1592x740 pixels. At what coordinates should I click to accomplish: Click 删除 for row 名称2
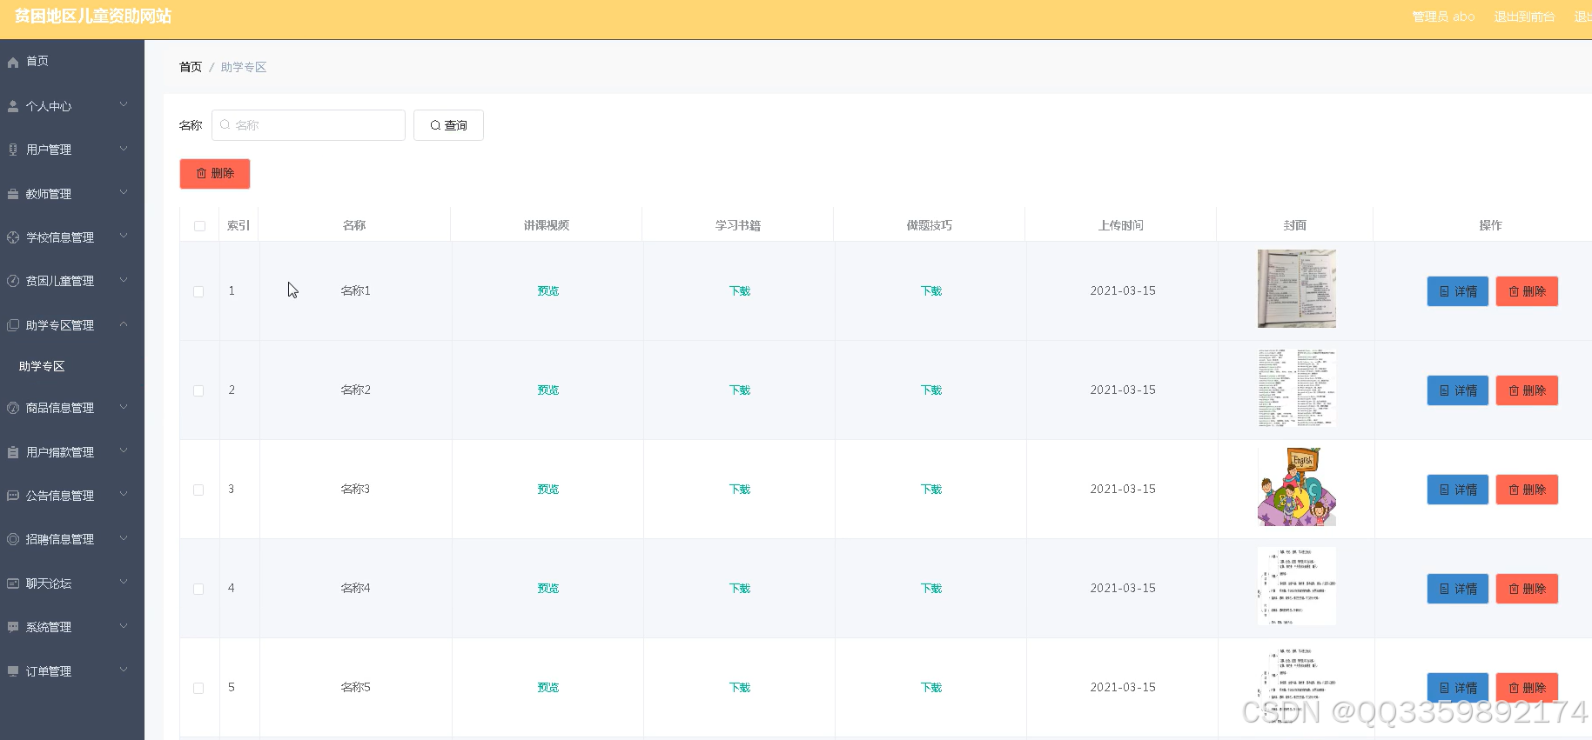click(1528, 390)
